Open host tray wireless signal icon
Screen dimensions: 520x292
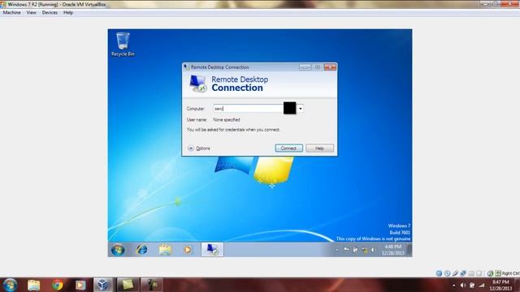coord(481,285)
